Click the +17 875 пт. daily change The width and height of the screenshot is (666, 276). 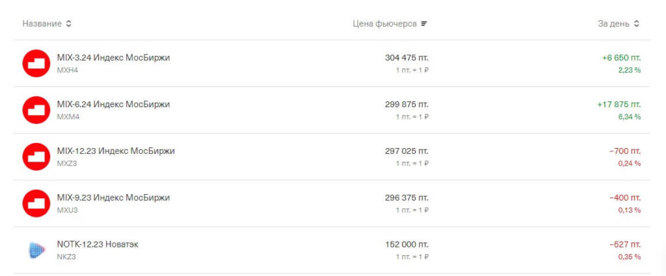point(619,105)
